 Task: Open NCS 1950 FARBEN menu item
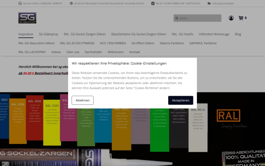point(113,43)
